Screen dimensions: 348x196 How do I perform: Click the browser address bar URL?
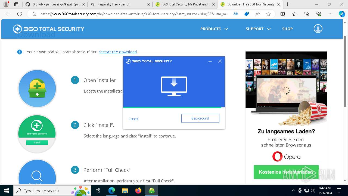pos(135,14)
